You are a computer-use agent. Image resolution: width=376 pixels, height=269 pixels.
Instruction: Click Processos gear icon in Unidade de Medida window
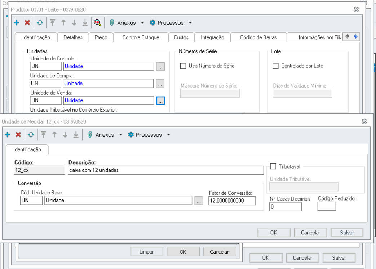click(131, 135)
